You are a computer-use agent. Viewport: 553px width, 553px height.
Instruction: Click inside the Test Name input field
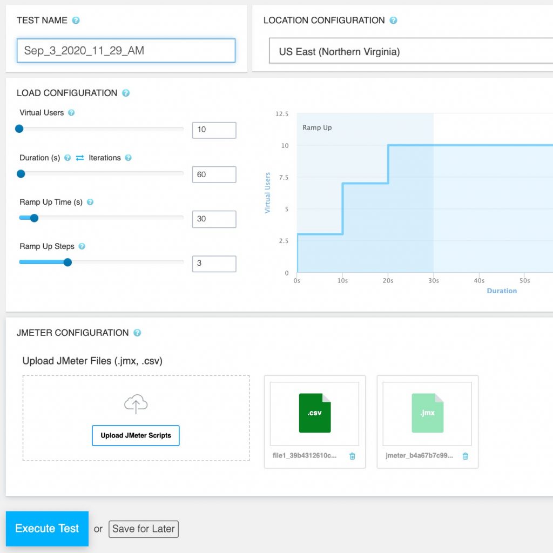tap(127, 50)
